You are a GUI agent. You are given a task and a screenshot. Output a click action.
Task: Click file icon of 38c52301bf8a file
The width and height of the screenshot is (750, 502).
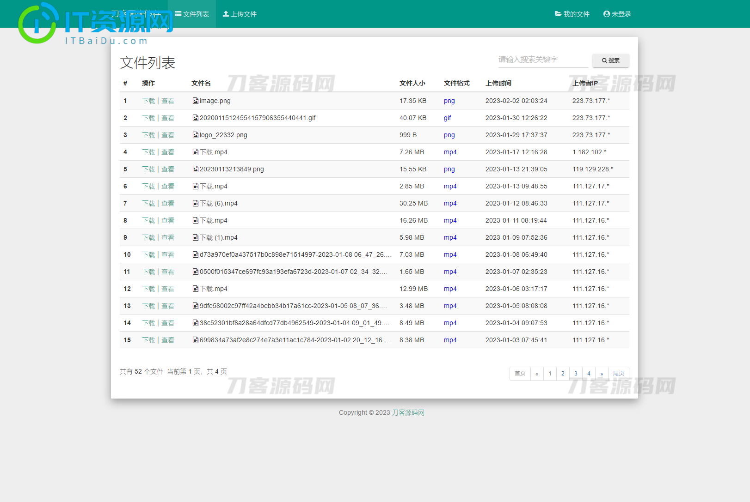(196, 323)
